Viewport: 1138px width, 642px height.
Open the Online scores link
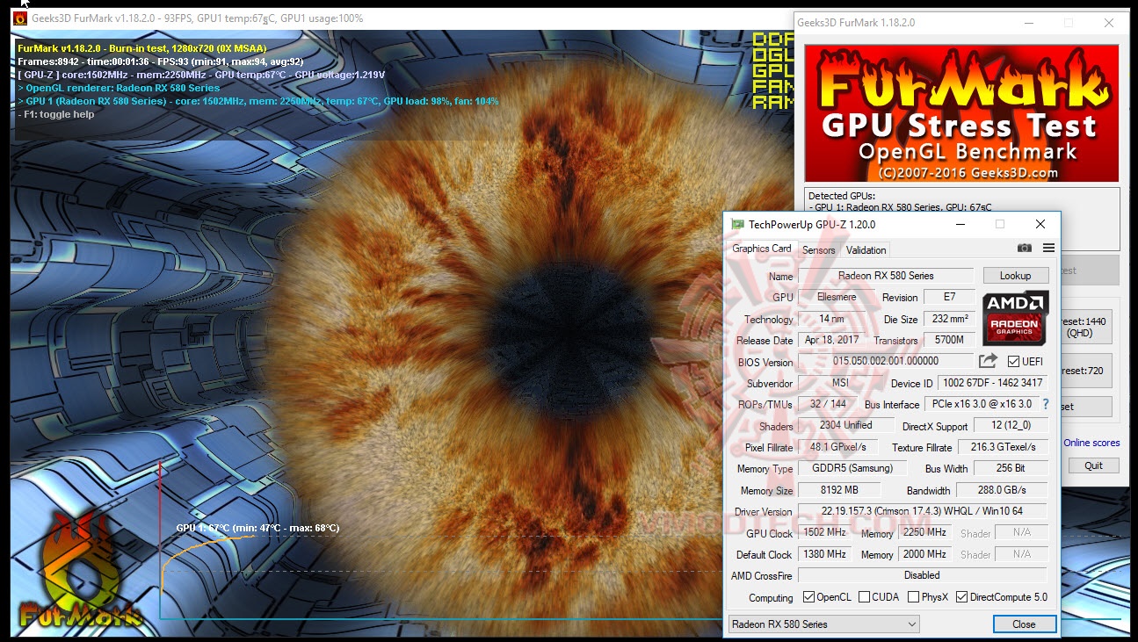1091,443
